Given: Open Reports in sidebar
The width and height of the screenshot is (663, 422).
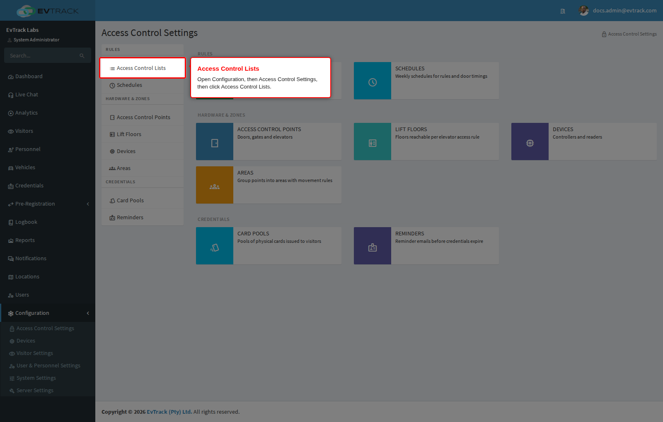Looking at the screenshot, I should click(48, 240).
